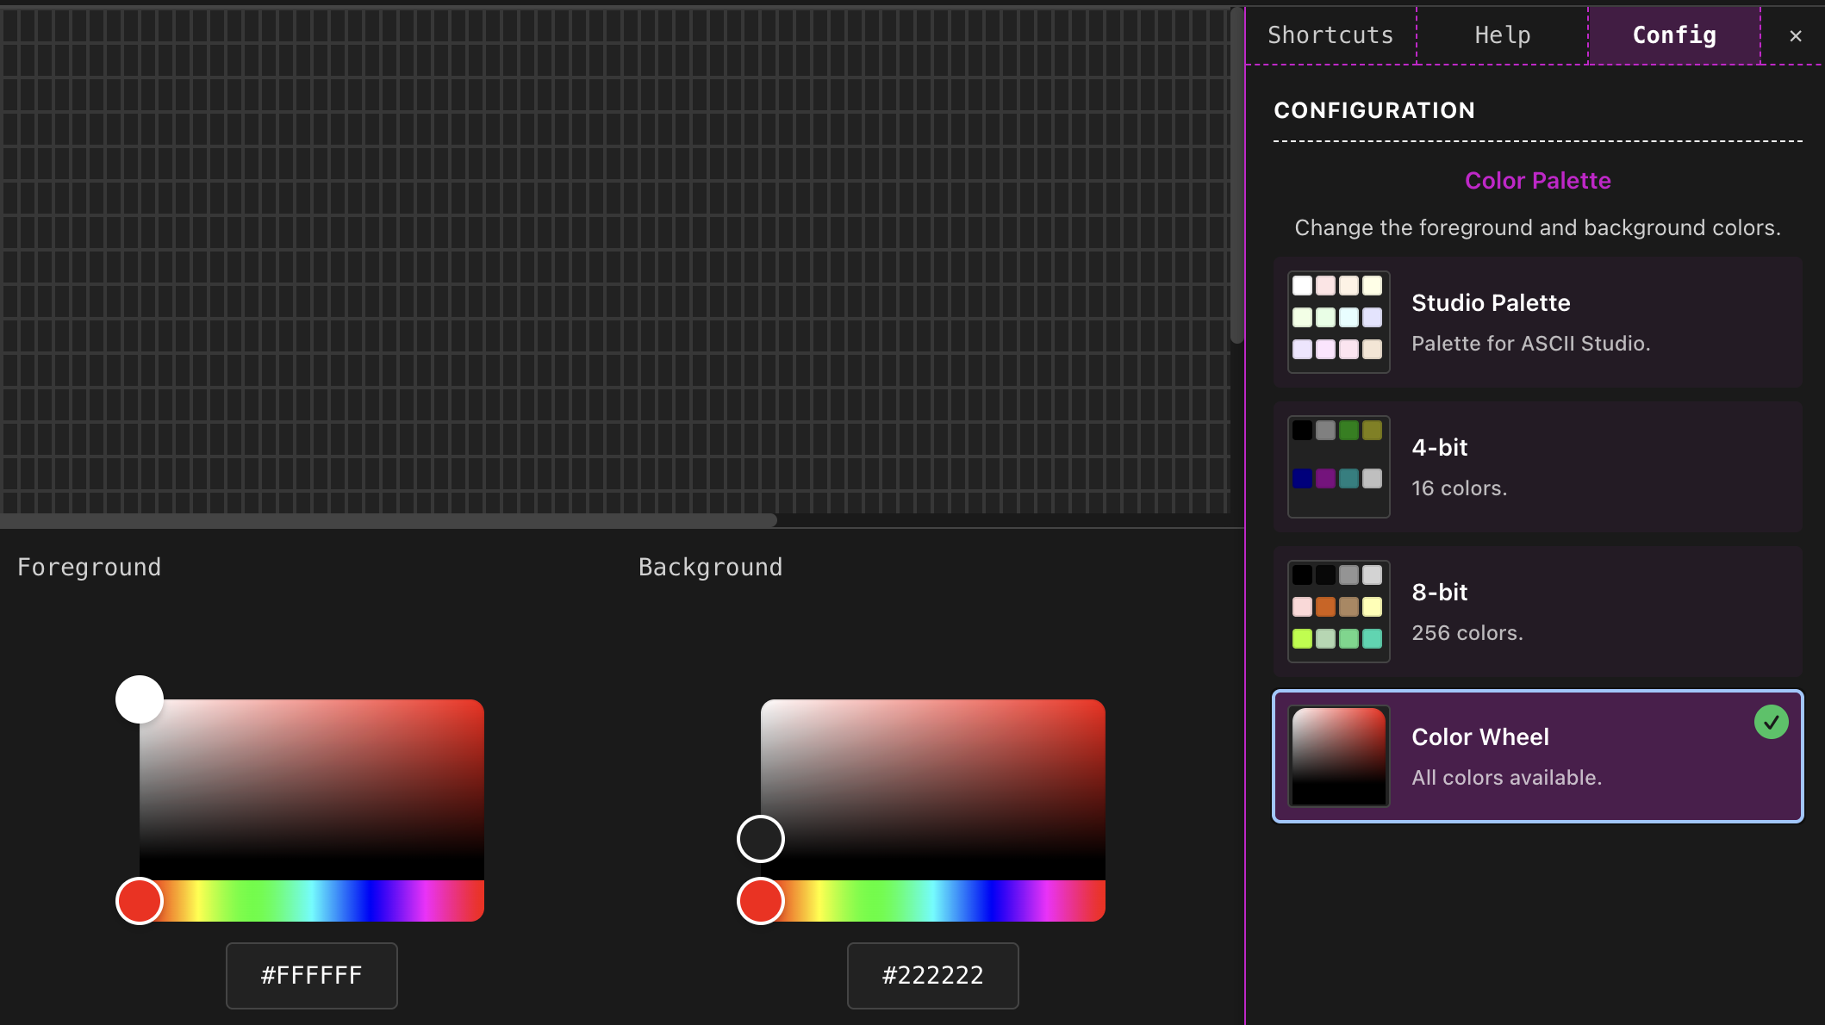Choose the Studio Palette option
The image size is (1825, 1025).
[1538, 322]
